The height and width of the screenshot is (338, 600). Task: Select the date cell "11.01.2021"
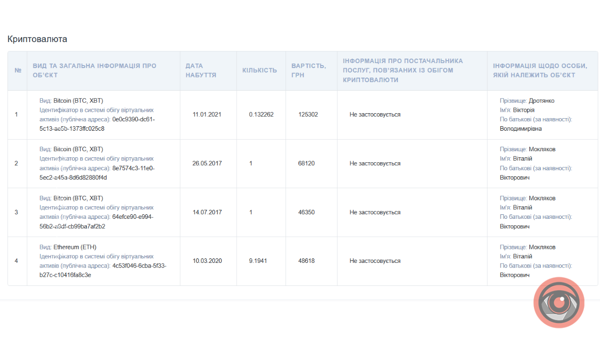207,115
